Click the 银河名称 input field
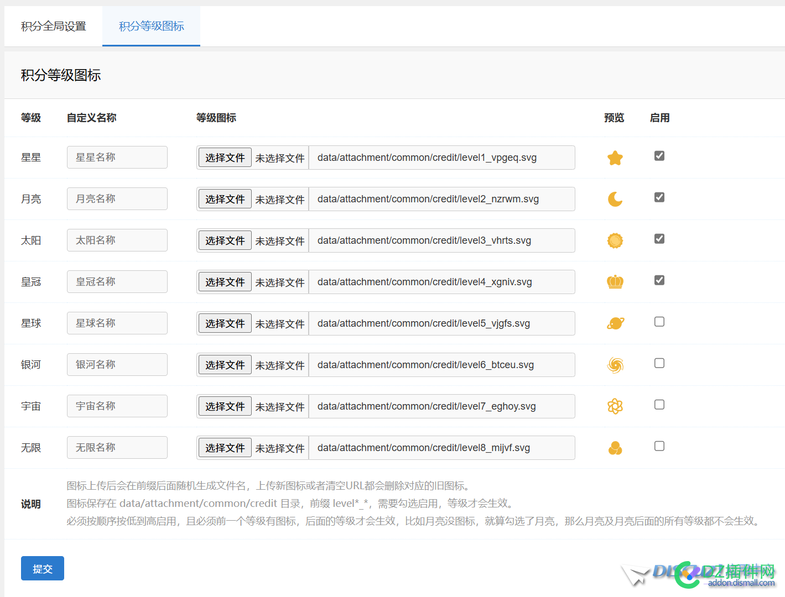Image resolution: width=785 pixels, height=597 pixels. (117, 365)
